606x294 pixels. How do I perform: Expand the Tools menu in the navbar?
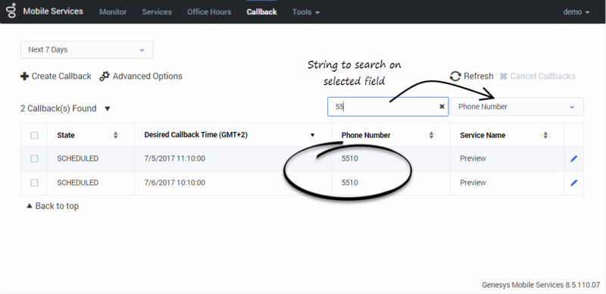(306, 12)
